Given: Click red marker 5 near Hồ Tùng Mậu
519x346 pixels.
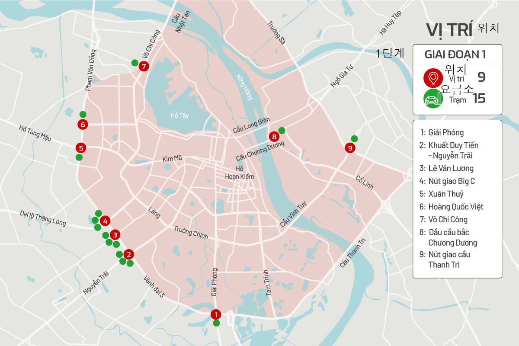Looking at the screenshot, I should (80, 148).
